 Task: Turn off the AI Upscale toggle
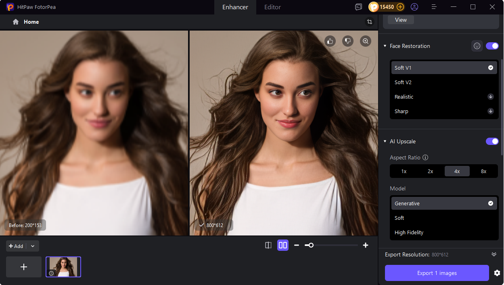[492, 141]
